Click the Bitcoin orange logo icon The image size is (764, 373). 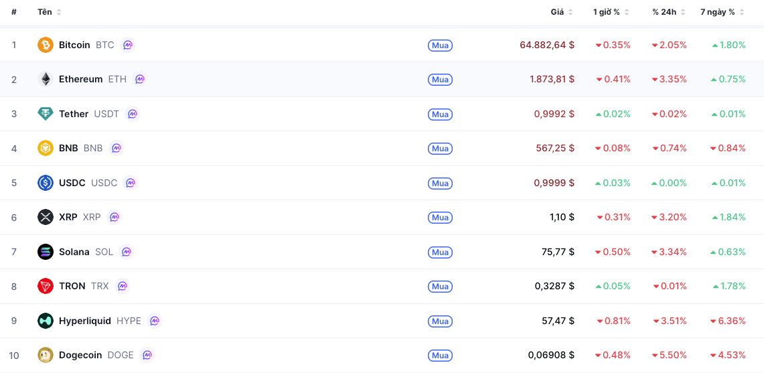[46, 45]
